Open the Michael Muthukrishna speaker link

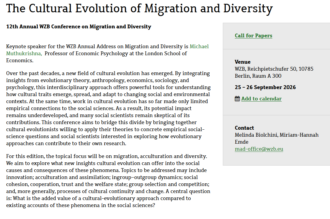point(199,46)
